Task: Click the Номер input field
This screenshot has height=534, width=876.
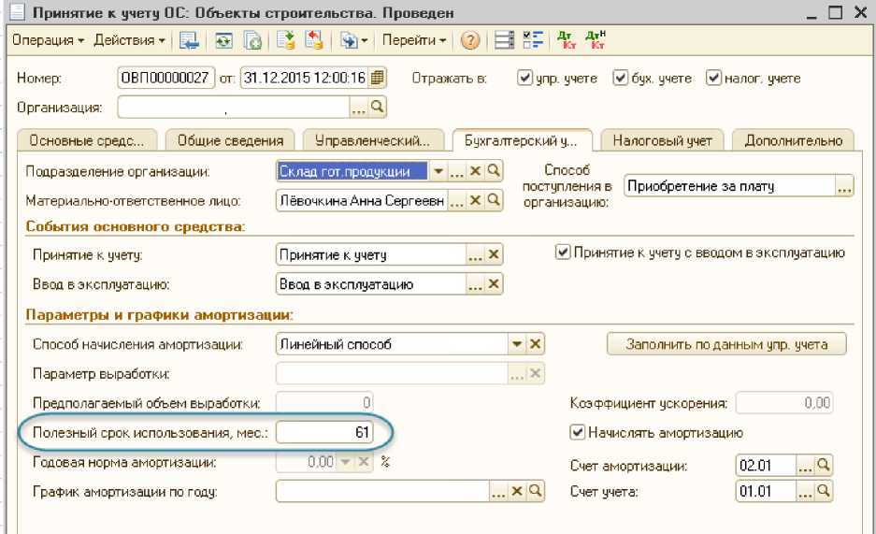Action: click(165, 78)
